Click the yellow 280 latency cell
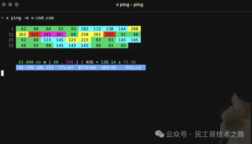 coord(134,29)
